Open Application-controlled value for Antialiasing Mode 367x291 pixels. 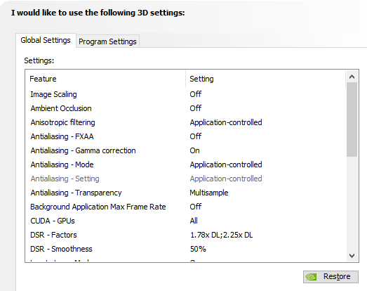coord(226,164)
